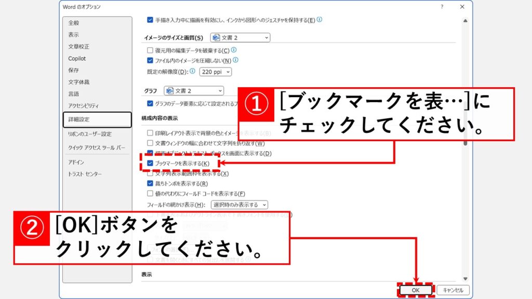Toggle 裁ちトンボを表示する checkbox

150,183
